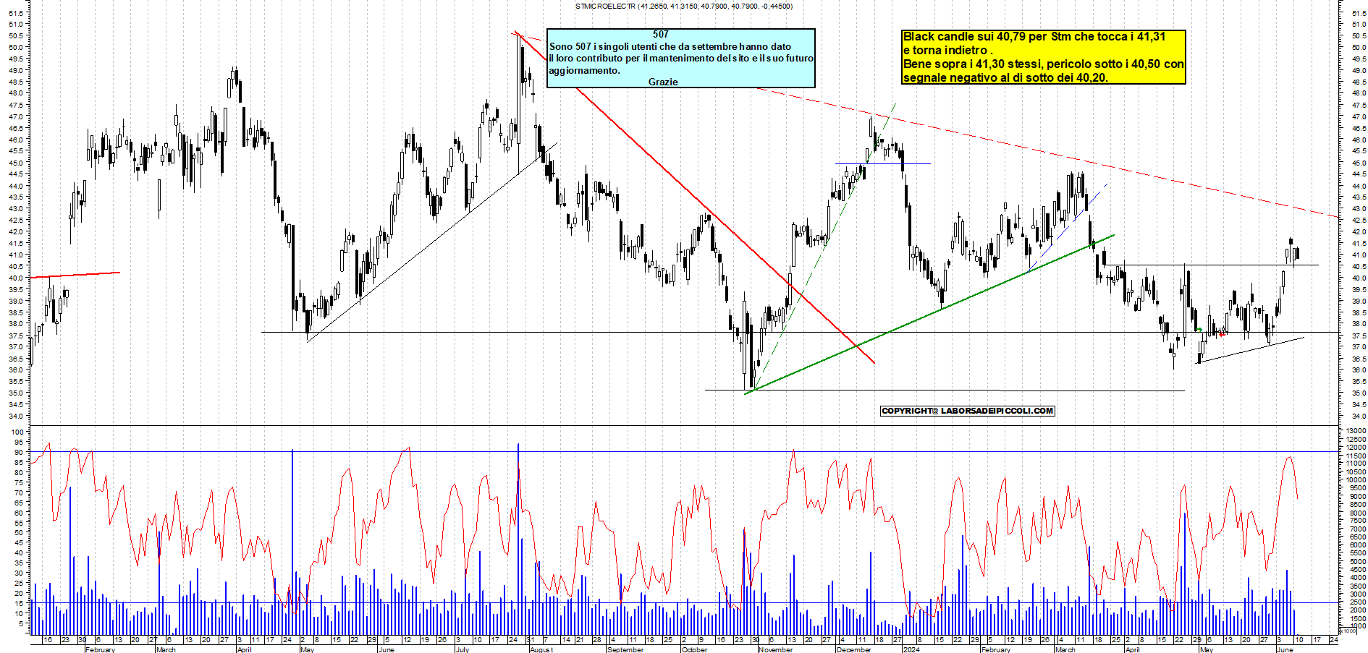This screenshot has height=653, width=1368.
Task: Click the 'August' month label
Action: 541,649
